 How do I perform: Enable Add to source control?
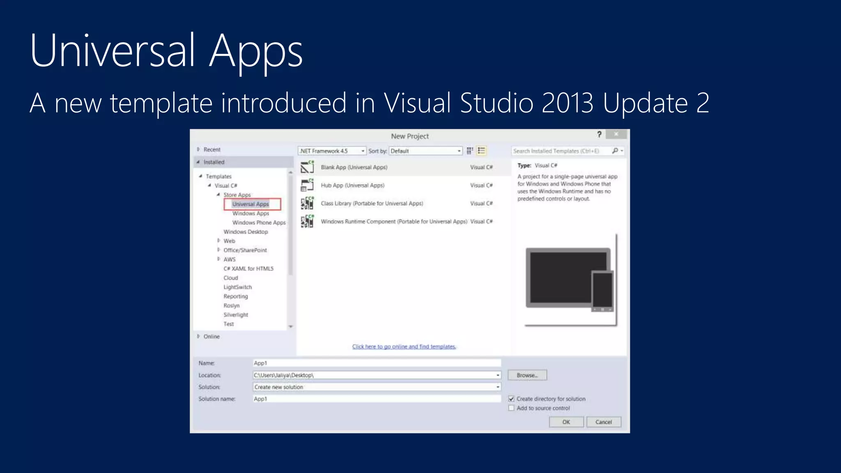[511, 408]
